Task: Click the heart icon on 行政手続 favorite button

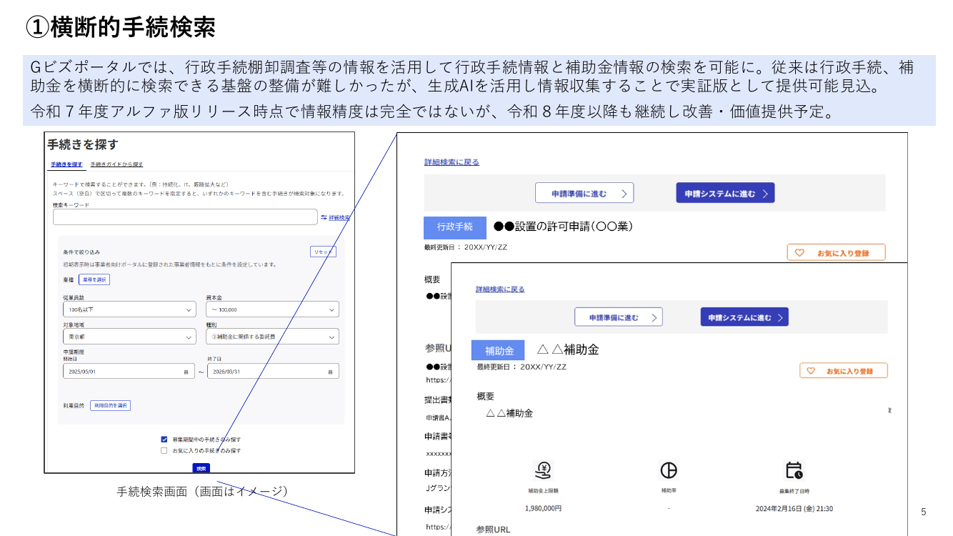Action: 799,252
